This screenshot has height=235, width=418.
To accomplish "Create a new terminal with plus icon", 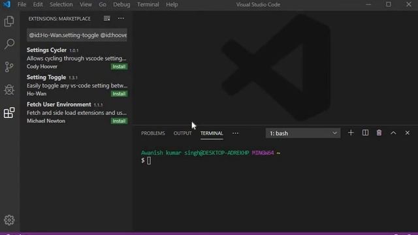I will (351, 133).
